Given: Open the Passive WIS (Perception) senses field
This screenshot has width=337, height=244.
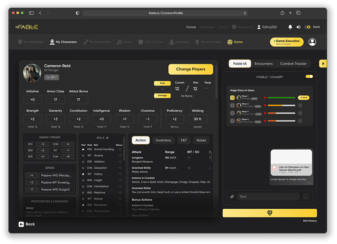Looking at the screenshot, I should click(57, 176).
